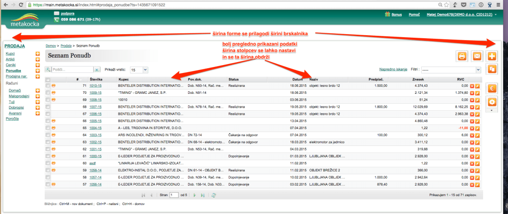
Task: Focus the Poišči search input
Action: 72,70
